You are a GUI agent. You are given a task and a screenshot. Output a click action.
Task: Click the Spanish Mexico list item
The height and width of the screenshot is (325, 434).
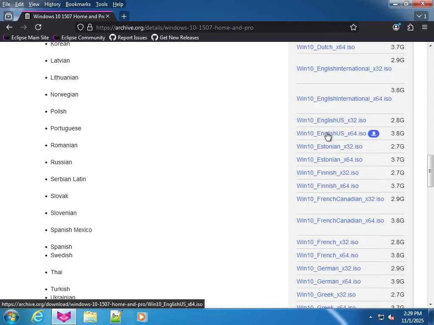(x=71, y=230)
